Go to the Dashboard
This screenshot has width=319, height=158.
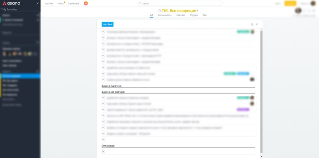coord(74,4)
